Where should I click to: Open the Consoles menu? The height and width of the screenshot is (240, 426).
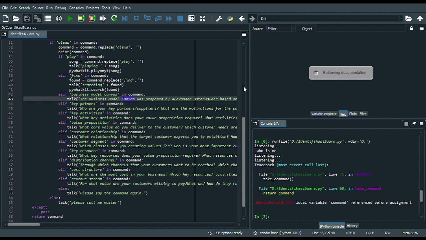click(x=76, y=8)
